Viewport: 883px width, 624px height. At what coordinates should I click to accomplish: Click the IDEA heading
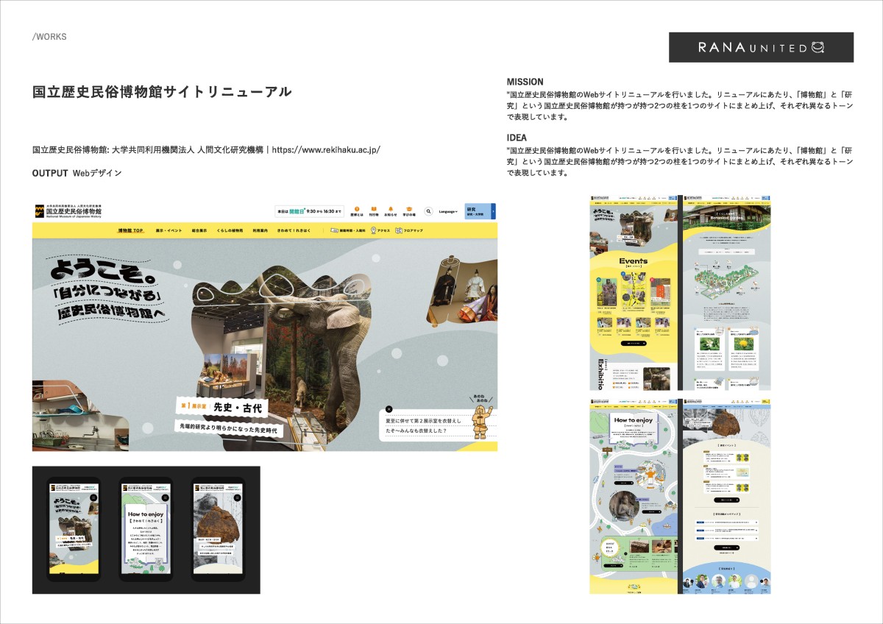tap(517, 138)
